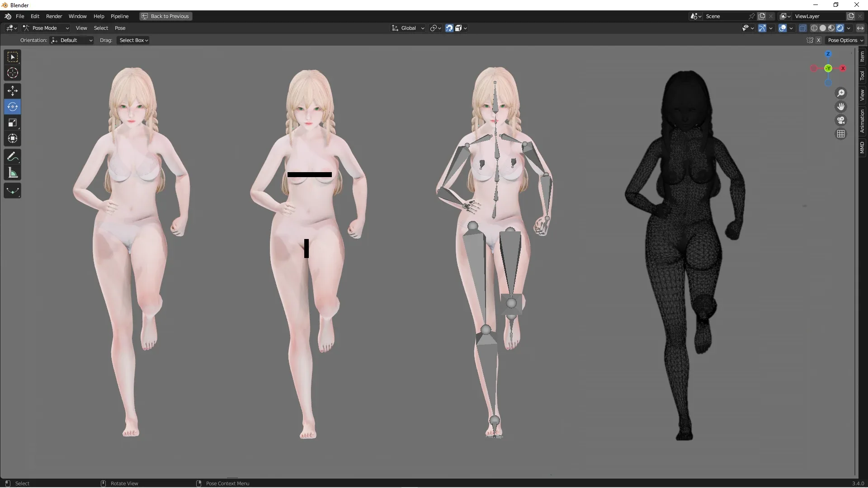Open the Pose Options dropdown
Screen dimensions: 868x488
[845, 40]
